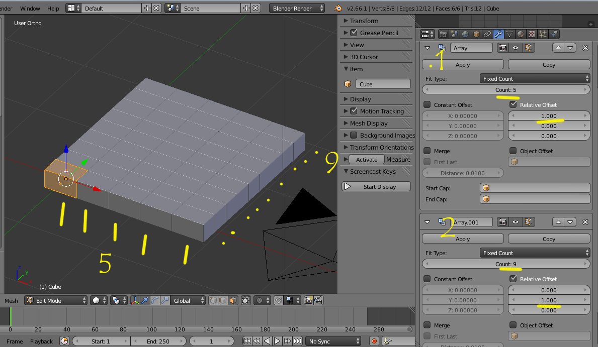
Task: Open the Render camera properties tab
Action: pyautogui.click(x=443, y=34)
